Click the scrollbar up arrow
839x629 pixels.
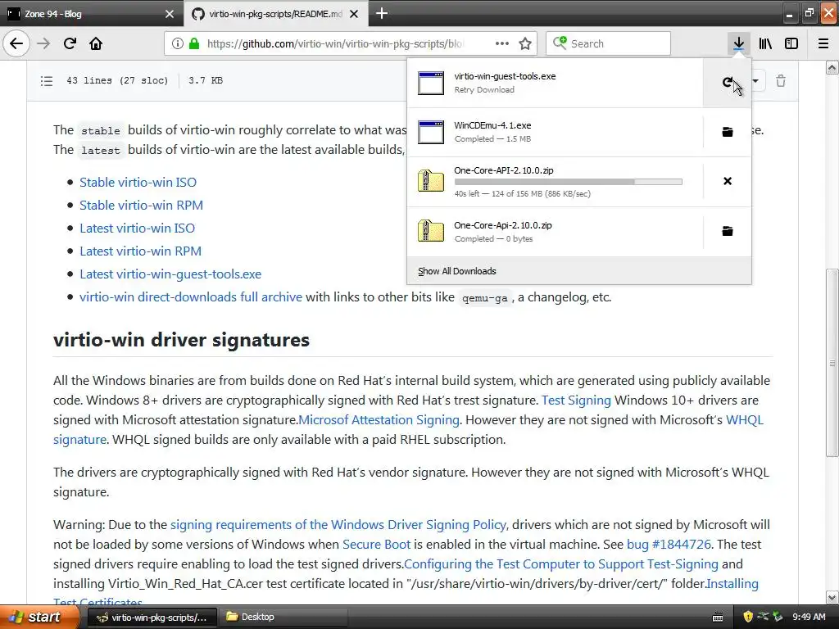(832, 67)
